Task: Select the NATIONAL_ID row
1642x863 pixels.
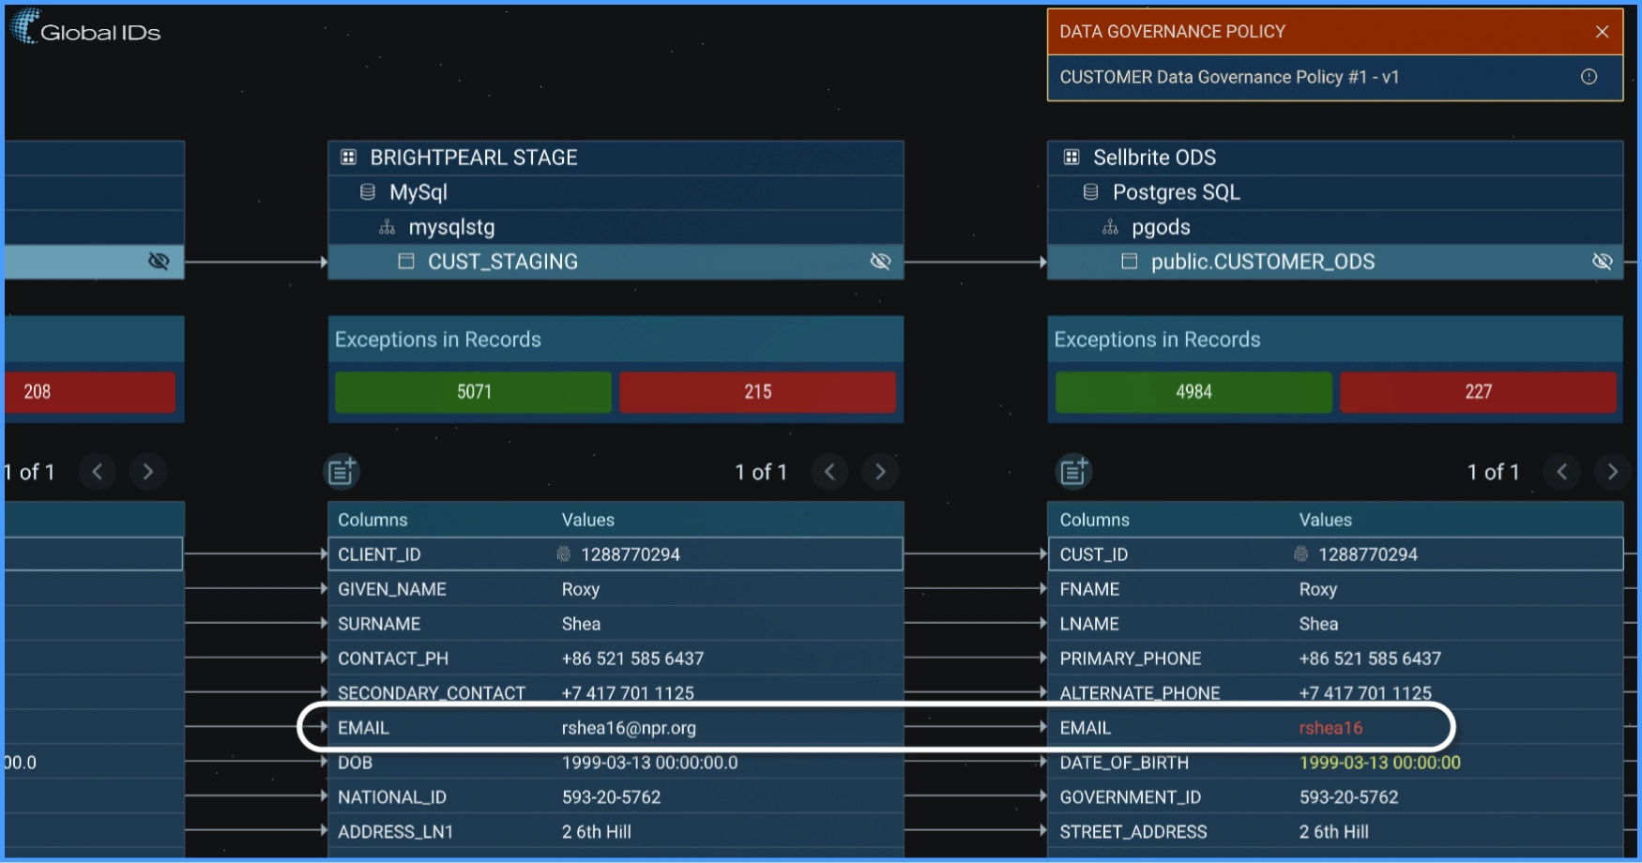Action: point(616,797)
